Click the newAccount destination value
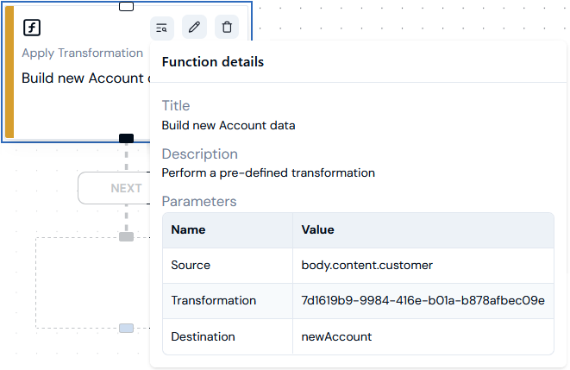 (x=336, y=336)
